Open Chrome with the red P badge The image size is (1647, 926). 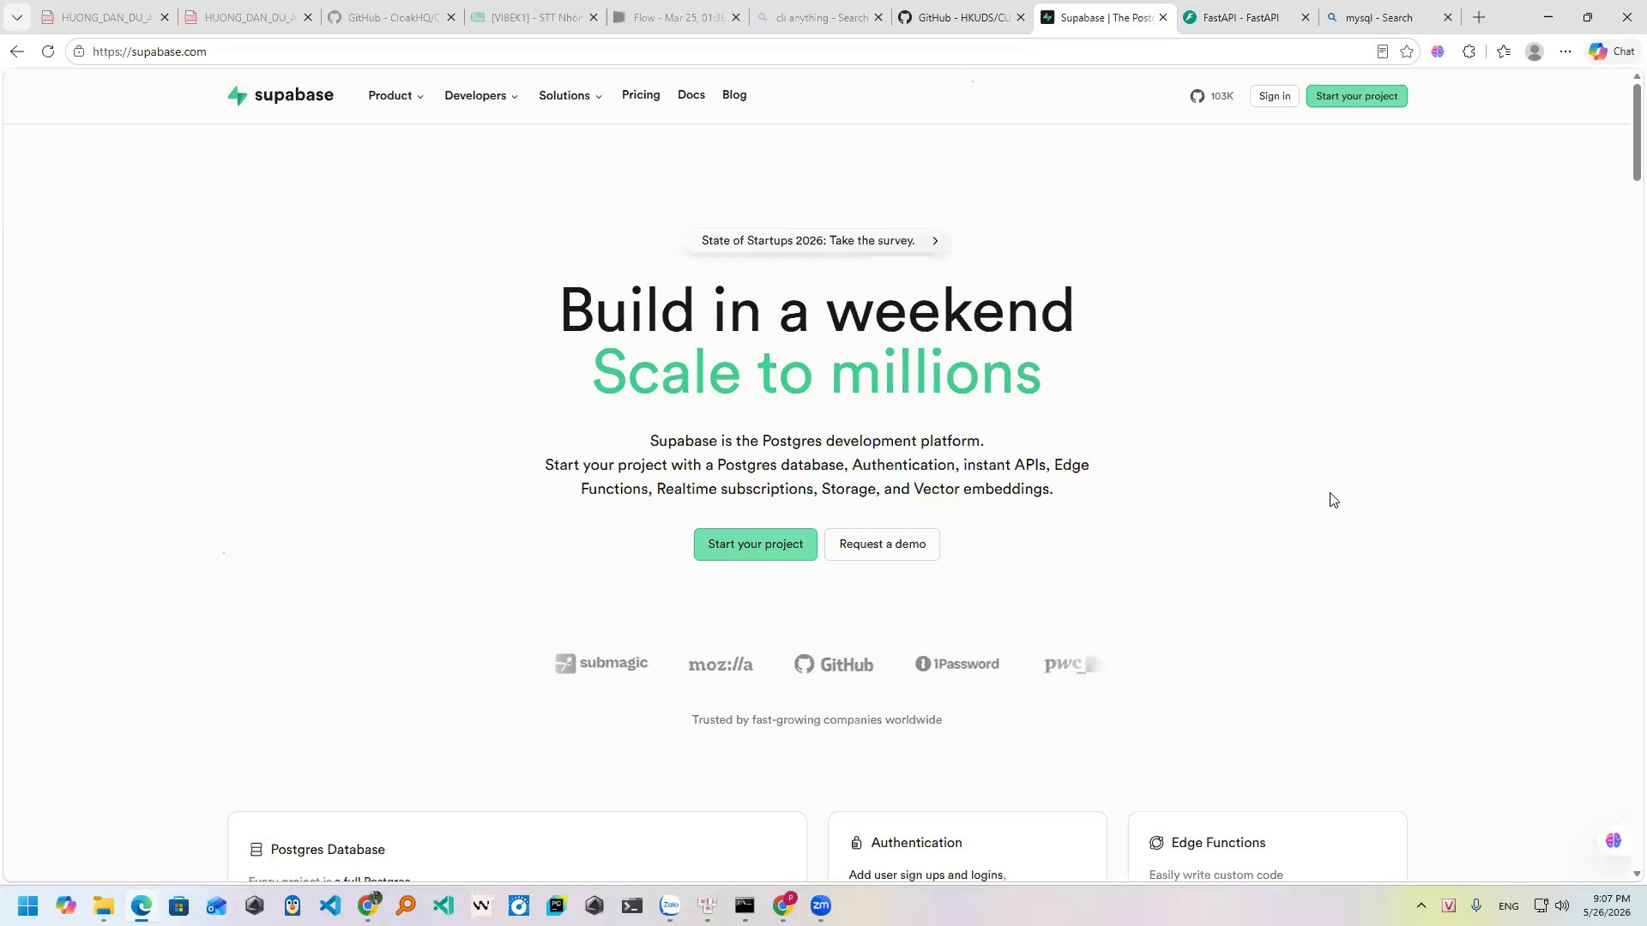point(783,905)
